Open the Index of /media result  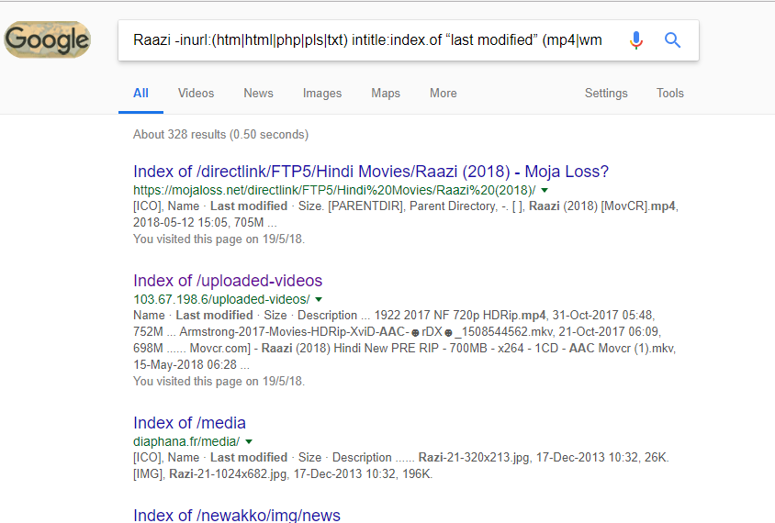[x=189, y=423]
